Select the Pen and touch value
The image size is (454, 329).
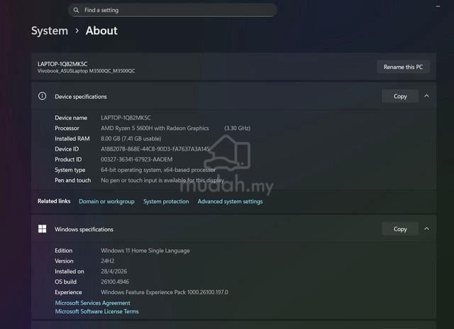[x=162, y=180]
